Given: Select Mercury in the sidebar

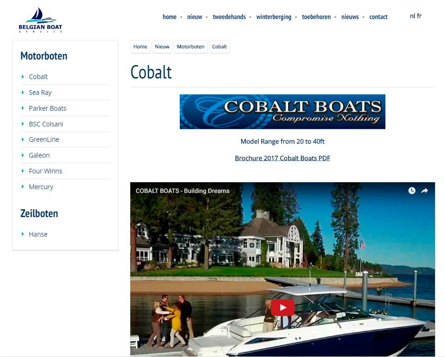Looking at the screenshot, I should pos(41,187).
